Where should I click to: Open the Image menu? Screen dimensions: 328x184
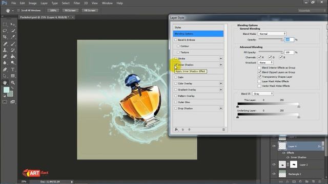point(32,3)
